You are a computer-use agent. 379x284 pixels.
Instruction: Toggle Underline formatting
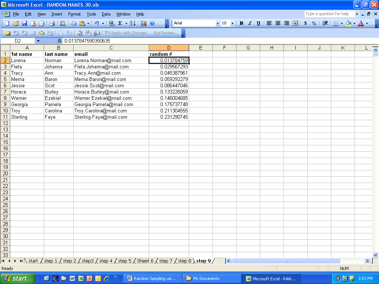(x=258, y=23)
